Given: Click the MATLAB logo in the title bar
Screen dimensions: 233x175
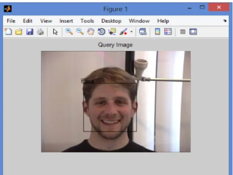Looking at the screenshot, I should pos(8,9).
